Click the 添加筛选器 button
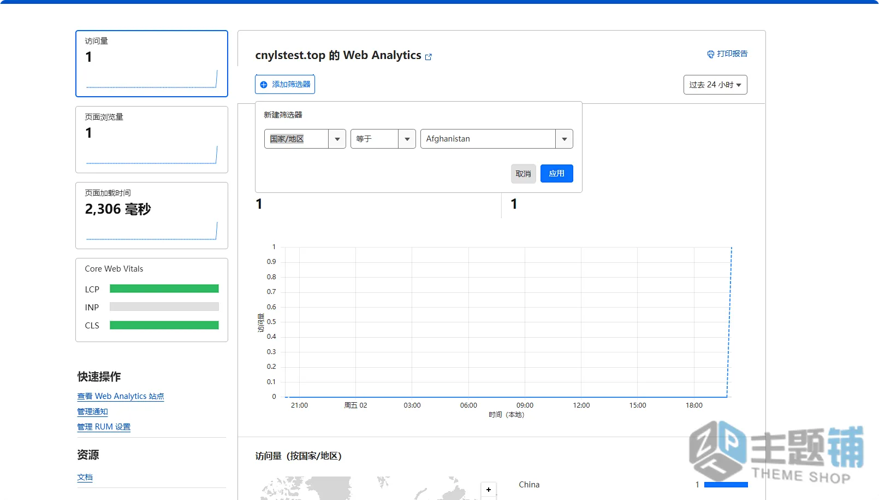This screenshot has width=879, height=500. tap(285, 85)
